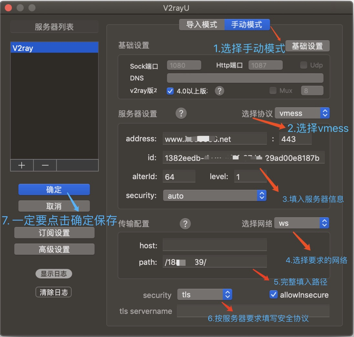Click help icon beside 服务器设置
The width and height of the screenshot is (354, 337).
coord(181,113)
